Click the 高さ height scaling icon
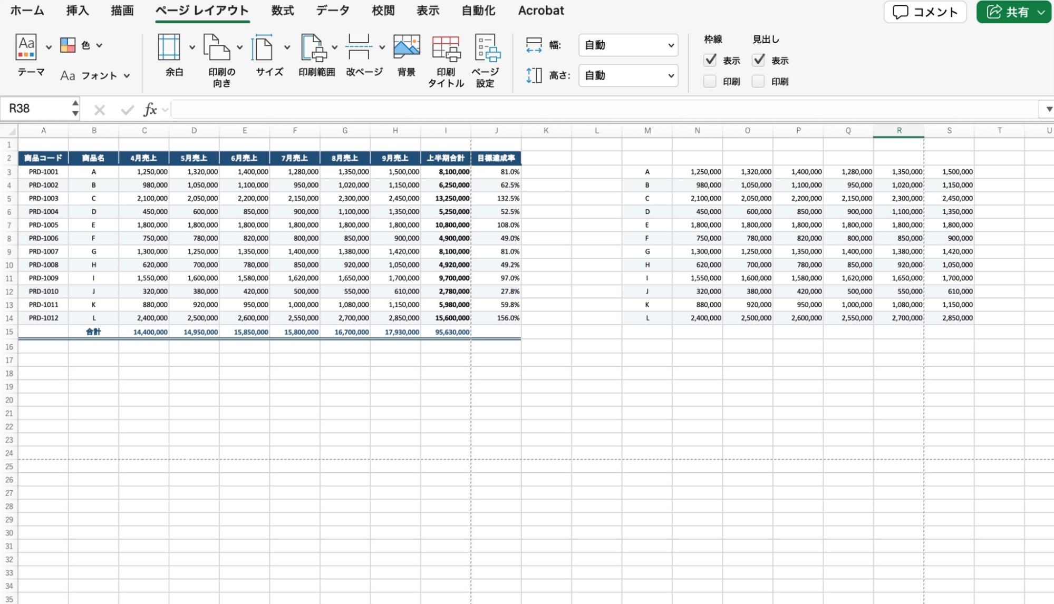The width and height of the screenshot is (1054, 604). pyautogui.click(x=534, y=75)
